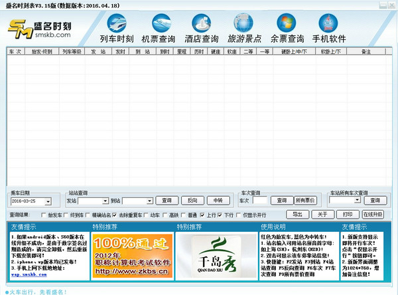The height and width of the screenshot is (295, 398).
Task: Click the 软座 column header
Action: click(x=232, y=52)
